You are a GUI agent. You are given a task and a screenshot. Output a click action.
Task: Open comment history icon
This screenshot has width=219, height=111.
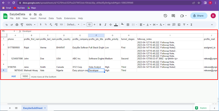tap(173, 16)
